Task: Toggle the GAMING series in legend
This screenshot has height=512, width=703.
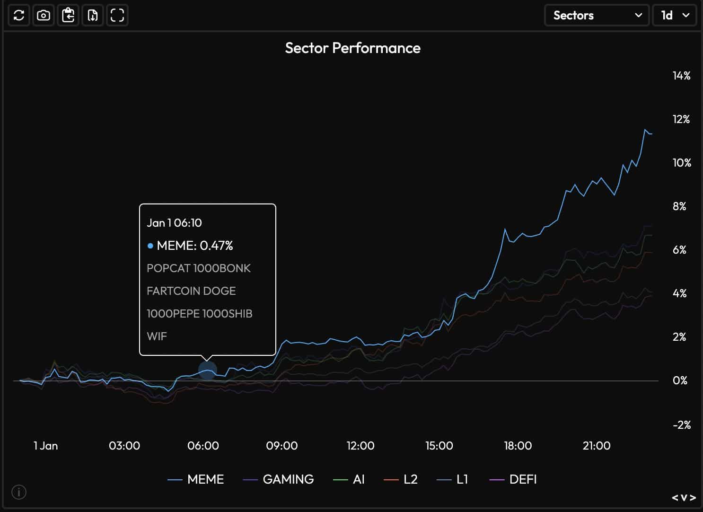Action: point(278,479)
